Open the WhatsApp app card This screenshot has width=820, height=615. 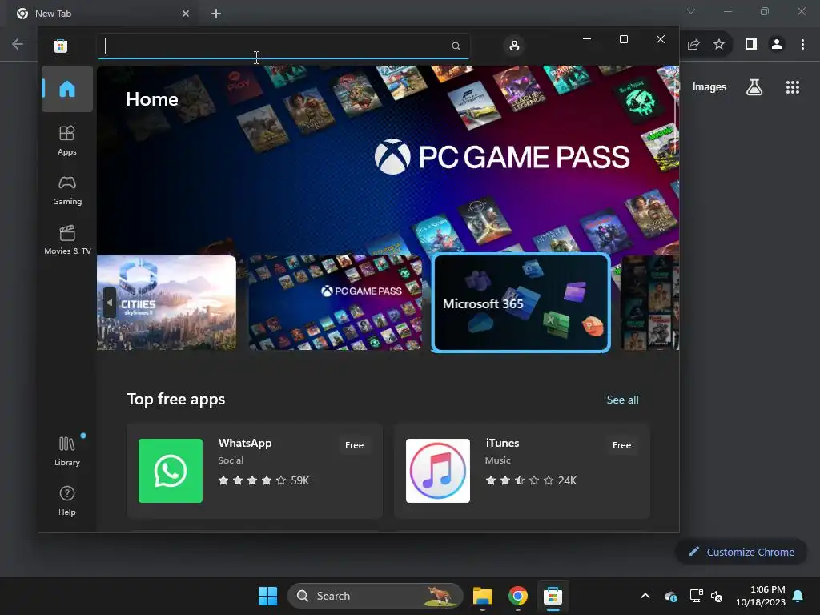coord(255,471)
